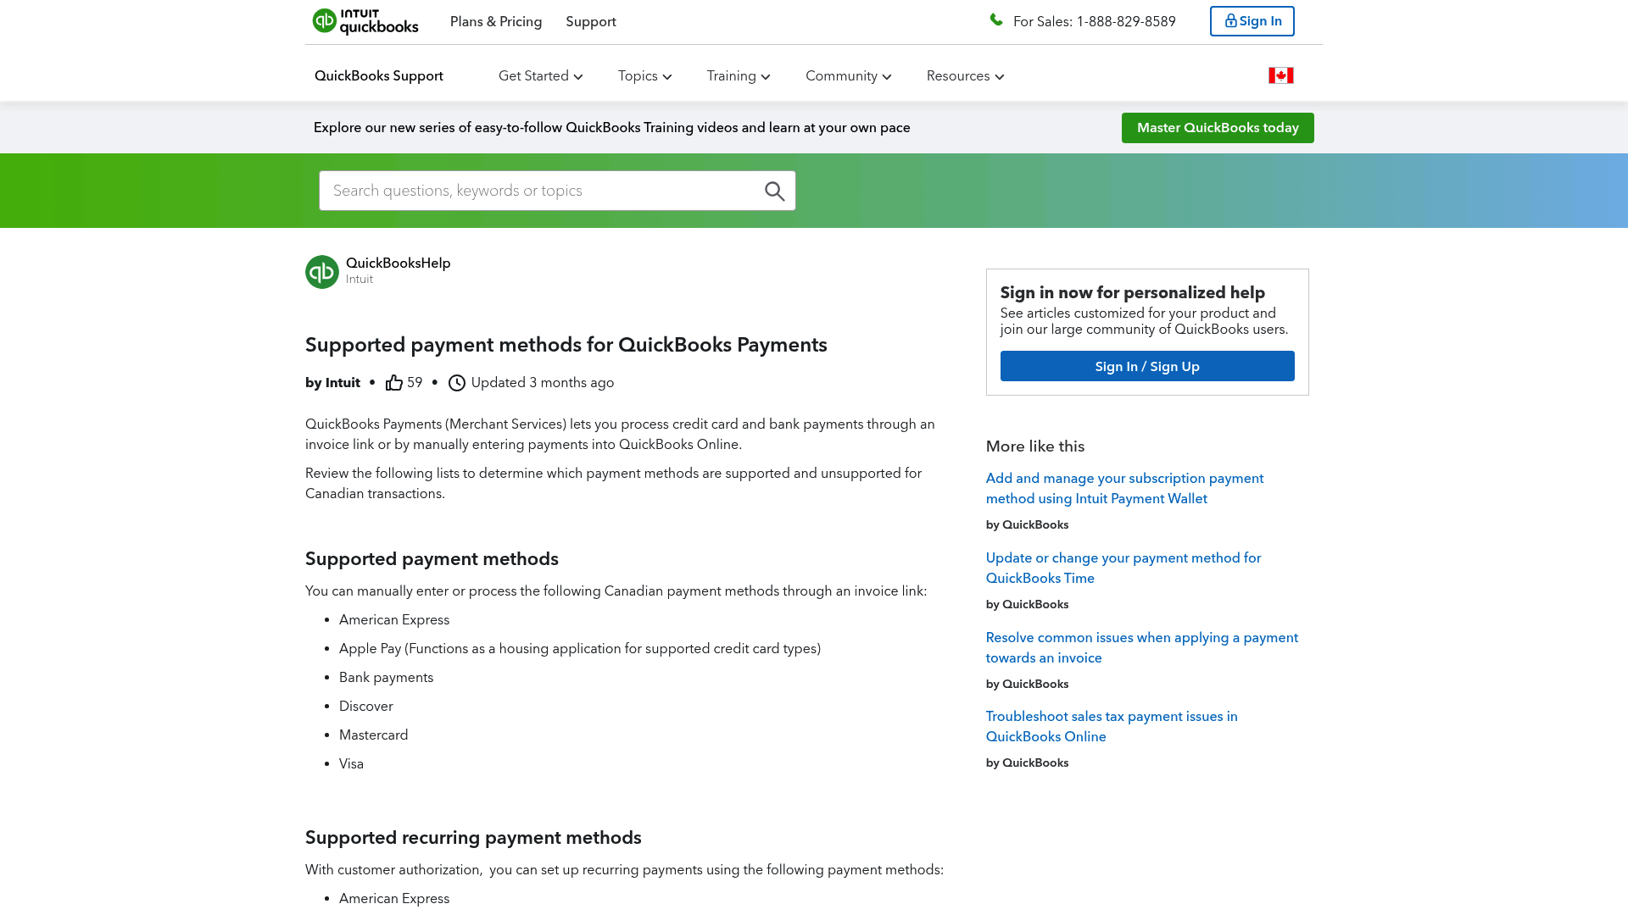Click the like count 59
Screen dimensions: 1628x915
coord(415,383)
